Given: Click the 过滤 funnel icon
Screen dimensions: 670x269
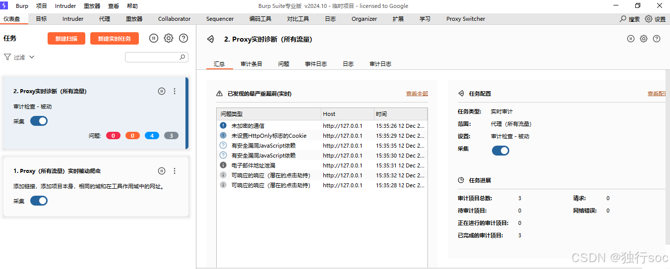Looking at the screenshot, I should tap(7, 57).
